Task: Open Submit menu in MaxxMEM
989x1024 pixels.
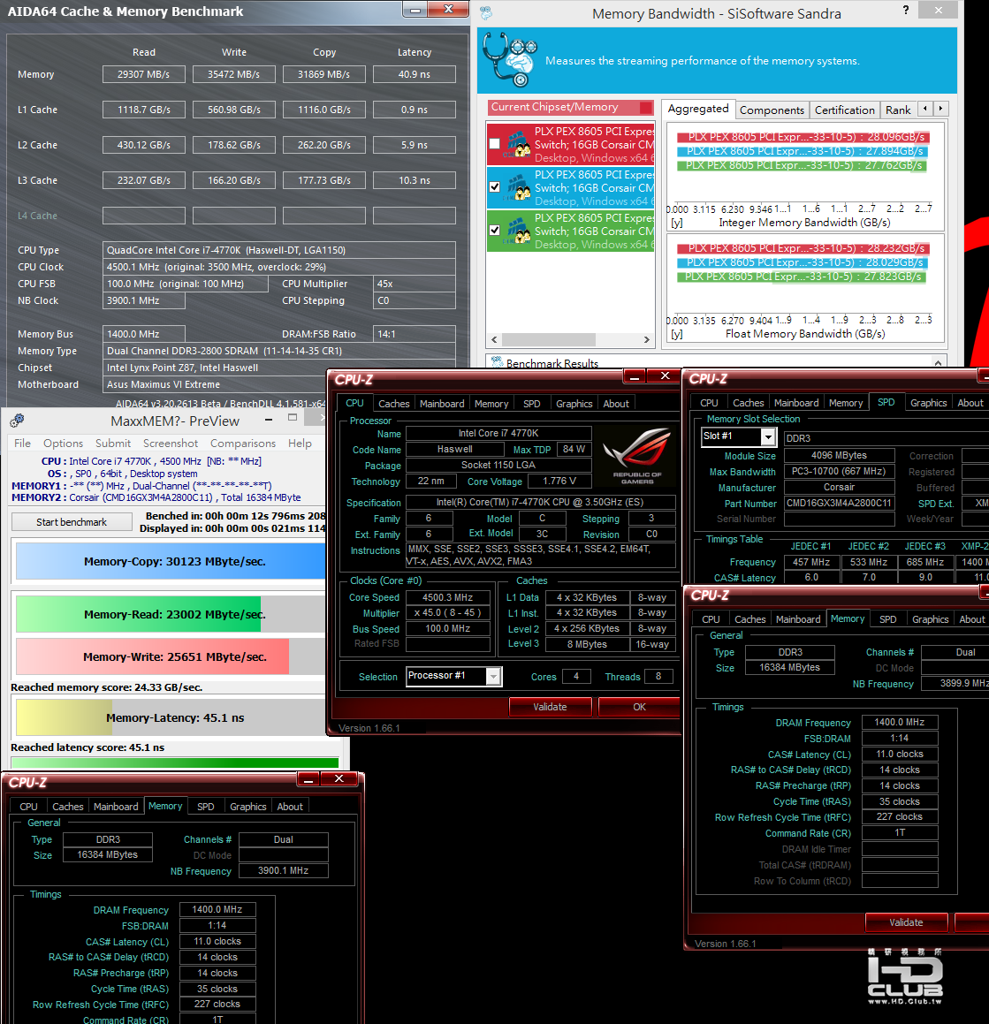Action: click(113, 443)
